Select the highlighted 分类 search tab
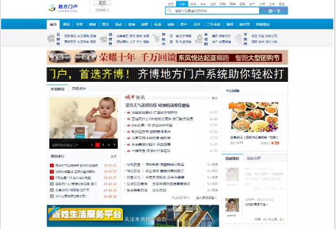Screen dimensions: 336x229 click(x=182, y=4)
